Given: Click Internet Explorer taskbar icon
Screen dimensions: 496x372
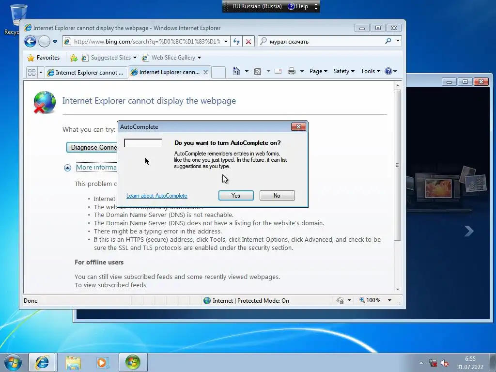Looking at the screenshot, I should [42, 362].
